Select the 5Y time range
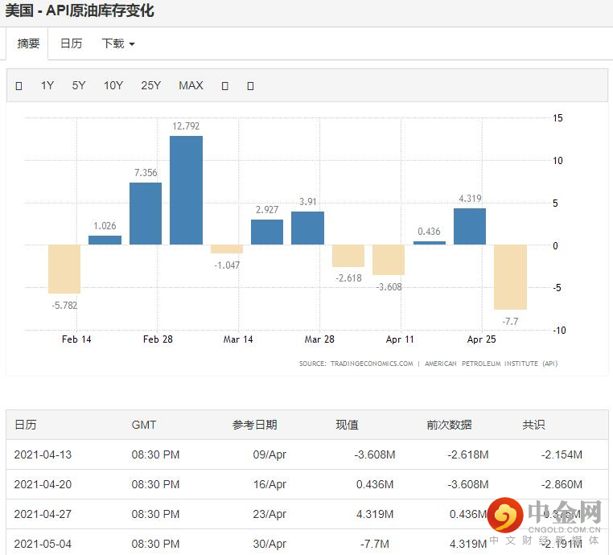 [x=79, y=85]
